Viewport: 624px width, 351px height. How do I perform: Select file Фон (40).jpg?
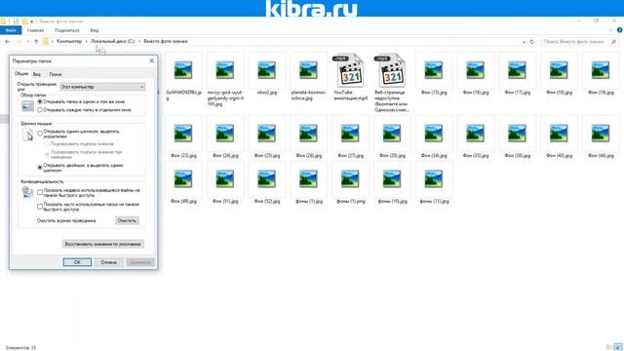(x=559, y=136)
